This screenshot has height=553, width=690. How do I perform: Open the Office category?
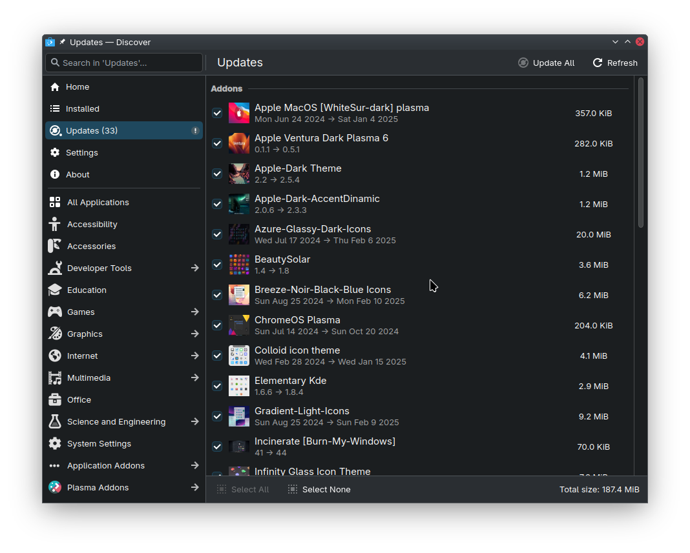click(123, 399)
